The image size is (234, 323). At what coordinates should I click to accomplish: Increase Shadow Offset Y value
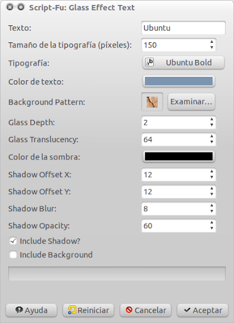212,189
